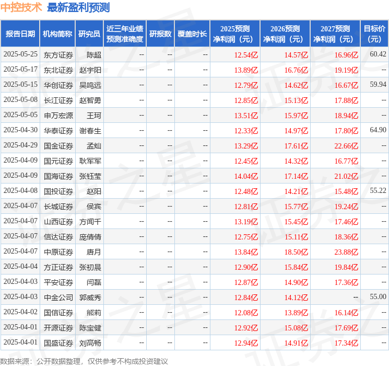Click the 目标价 column header
Screen dimensions: 389x366
pyautogui.click(x=374, y=34)
